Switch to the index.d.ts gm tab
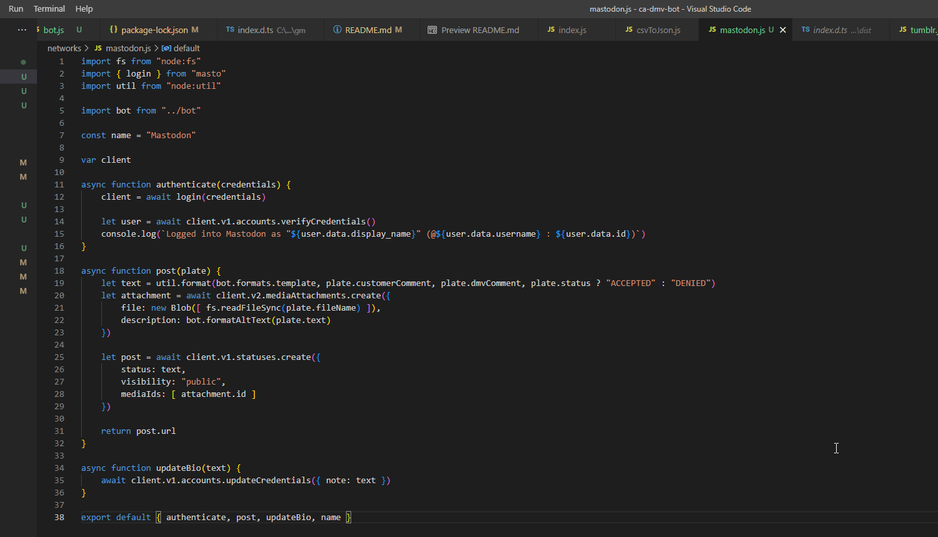 pyautogui.click(x=271, y=30)
